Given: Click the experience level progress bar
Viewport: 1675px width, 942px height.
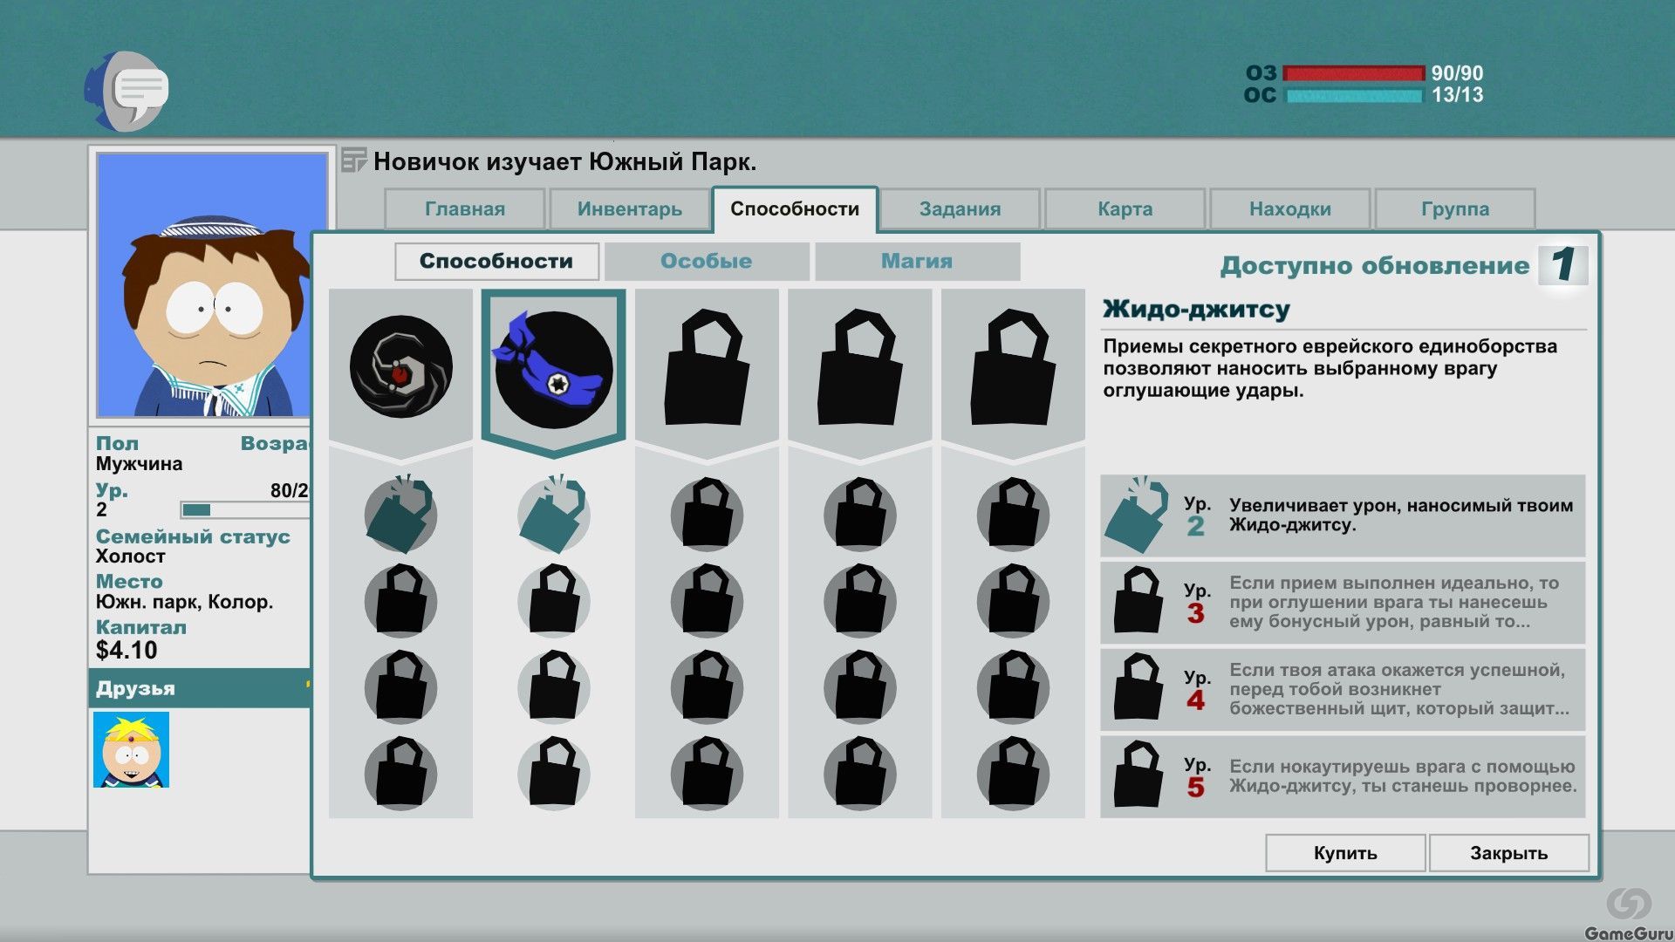Looking at the screenshot, I should pos(245,509).
